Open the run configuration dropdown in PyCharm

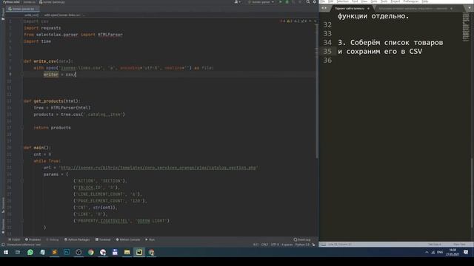tap(261, 2)
